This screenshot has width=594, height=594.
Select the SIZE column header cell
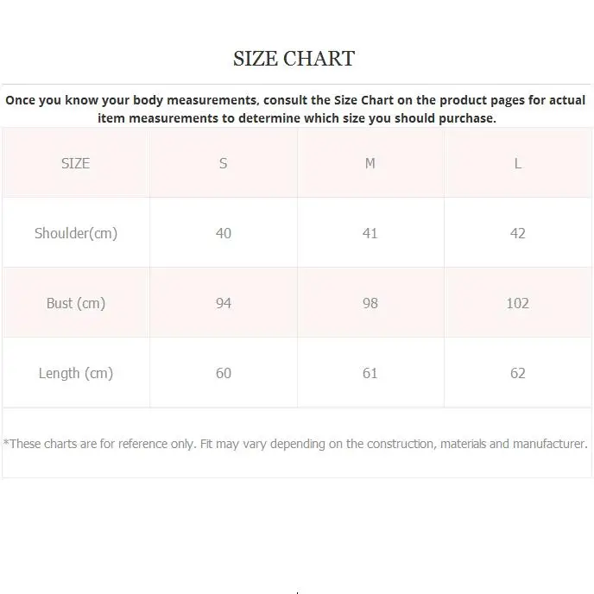pyautogui.click(x=75, y=163)
